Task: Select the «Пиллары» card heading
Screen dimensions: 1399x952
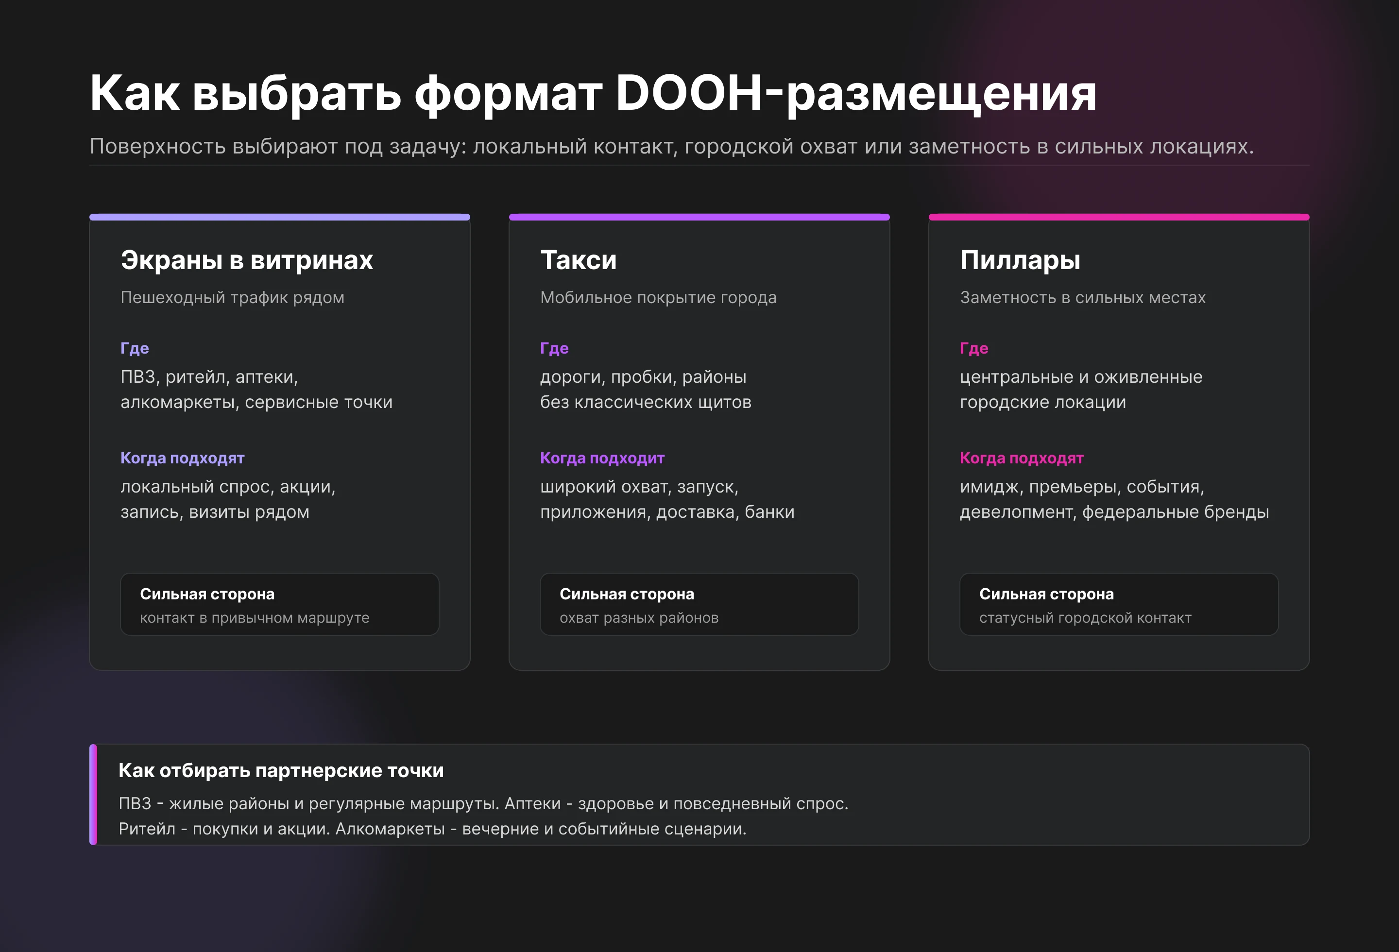Action: 1021,260
